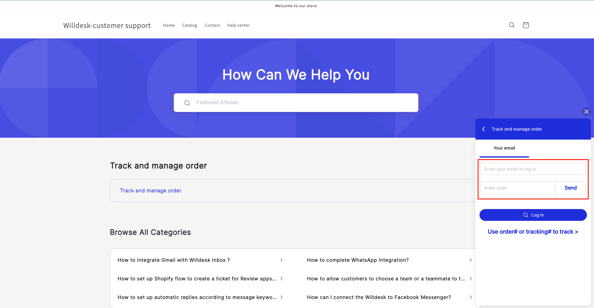Expand chevron beside automatic replies article
Viewport: 594px width, 308px height.
pos(281,297)
